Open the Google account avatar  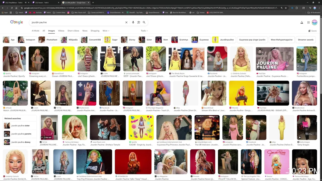coord(314,22)
